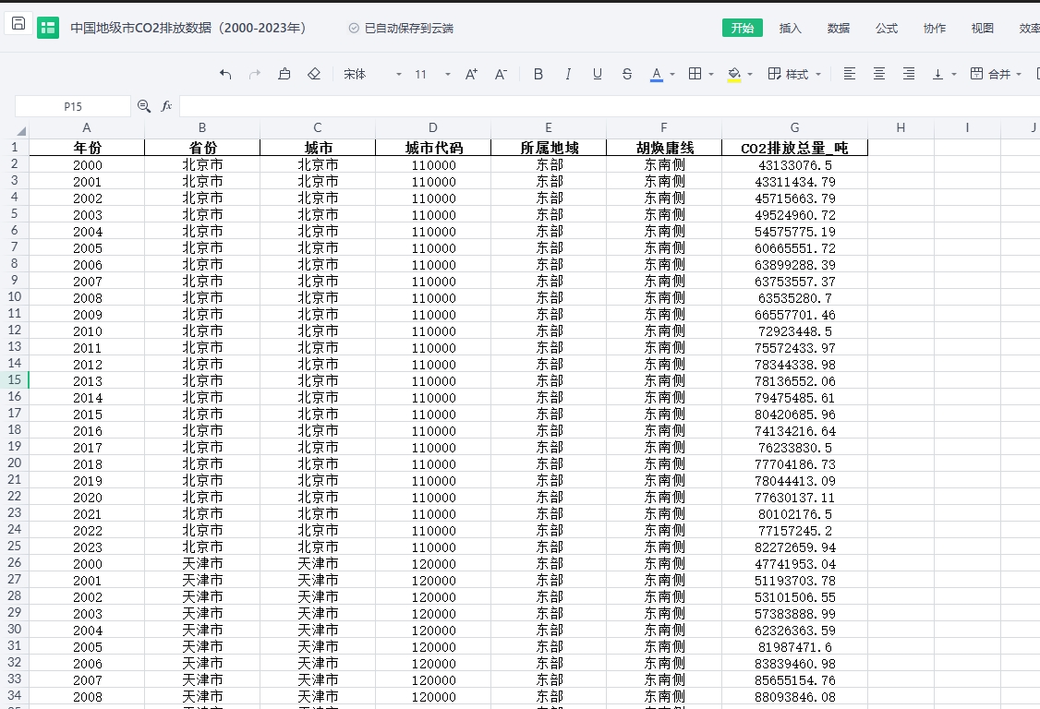1040x709 pixels.
Task: Apply strikethrough with the S icon
Action: pyautogui.click(x=626, y=74)
